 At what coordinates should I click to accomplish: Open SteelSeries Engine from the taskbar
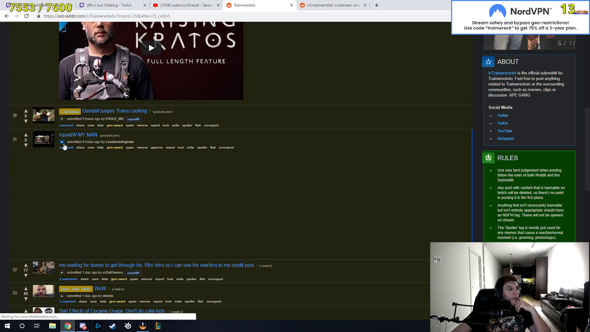click(x=128, y=326)
